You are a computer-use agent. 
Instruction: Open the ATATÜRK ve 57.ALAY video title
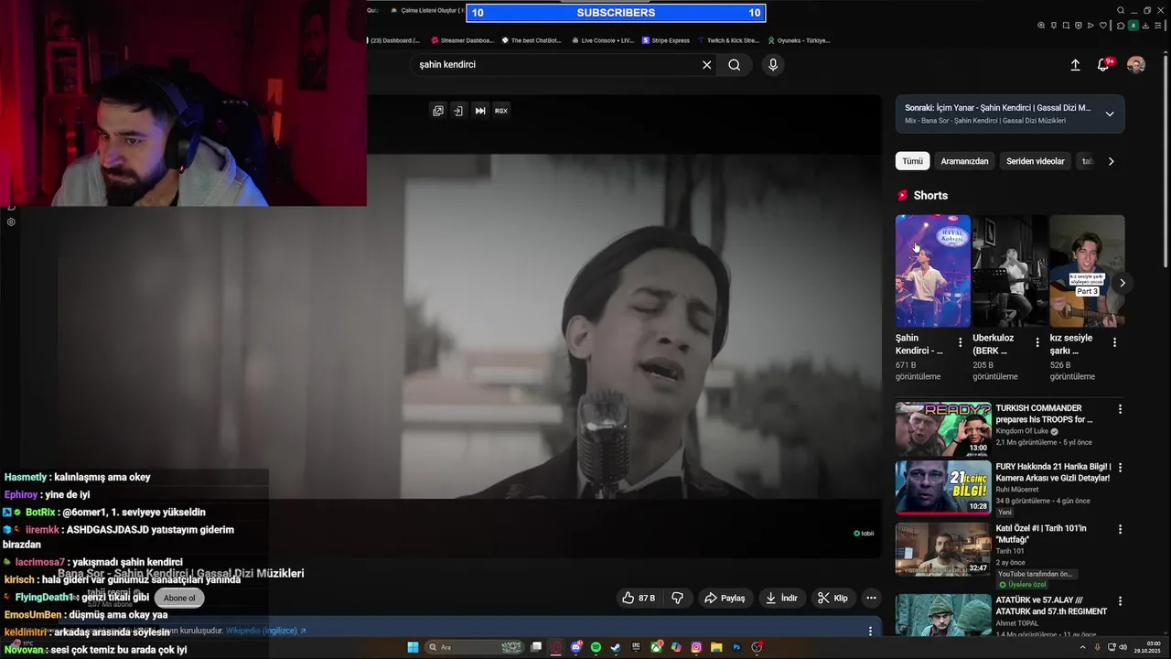click(1051, 605)
